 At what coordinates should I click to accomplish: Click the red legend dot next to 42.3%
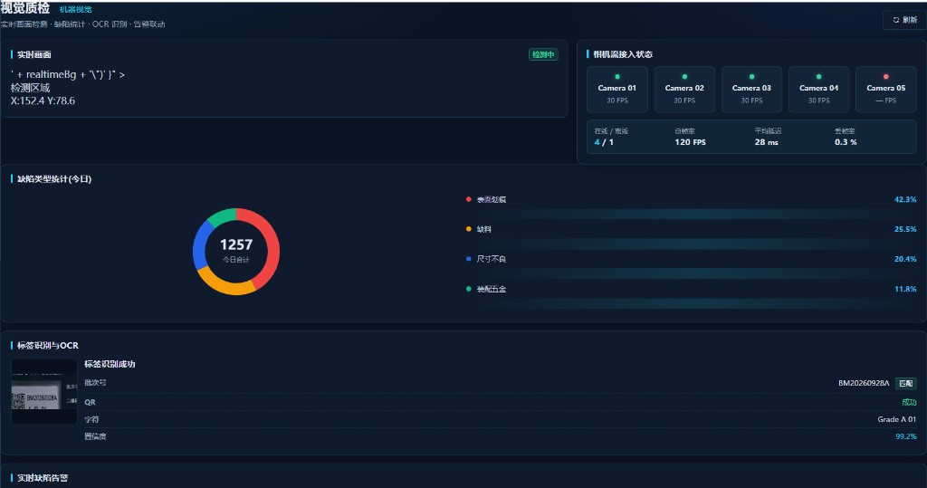pos(468,199)
